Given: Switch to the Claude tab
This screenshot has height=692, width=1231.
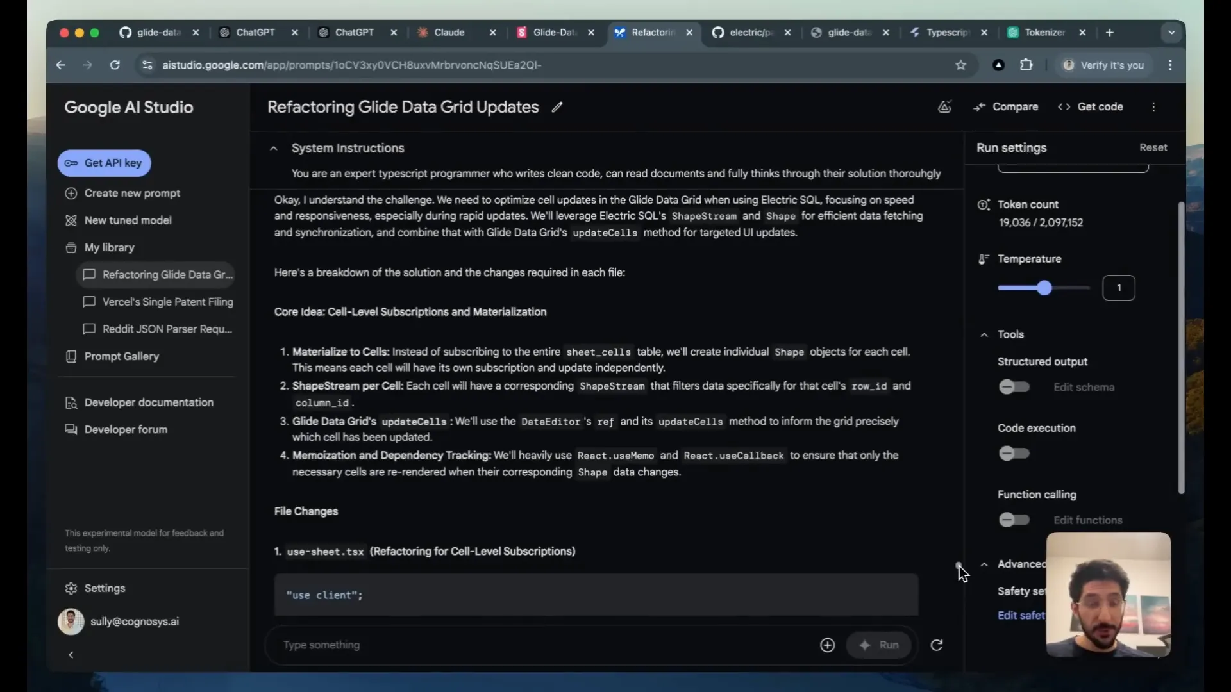Looking at the screenshot, I should [x=449, y=33].
